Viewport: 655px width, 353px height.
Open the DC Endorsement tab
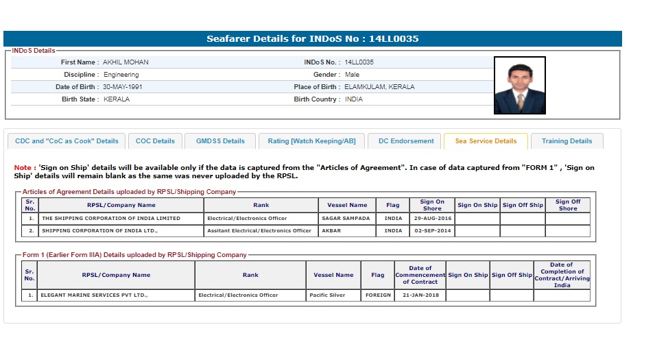(406, 141)
